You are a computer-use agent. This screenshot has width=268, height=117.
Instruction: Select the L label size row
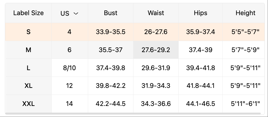coord(28,68)
